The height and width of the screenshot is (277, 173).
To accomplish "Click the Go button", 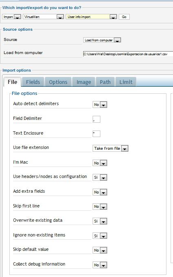I will click(x=124, y=17).
